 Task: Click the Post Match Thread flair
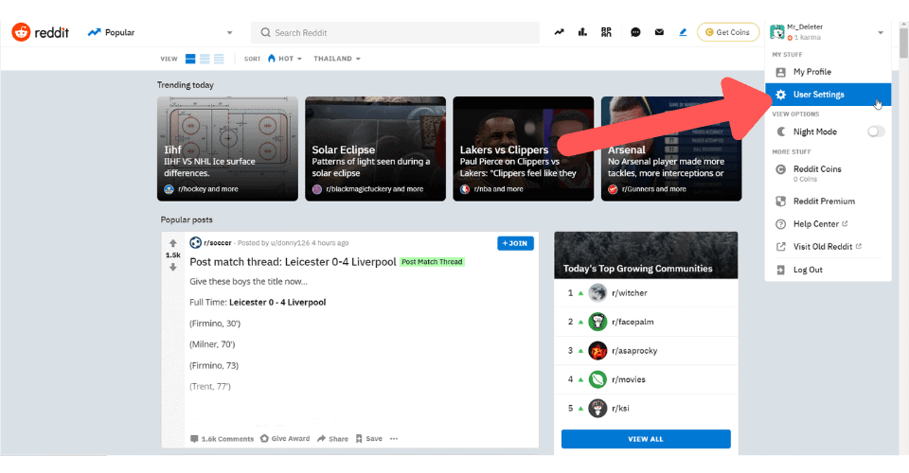[x=432, y=262]
